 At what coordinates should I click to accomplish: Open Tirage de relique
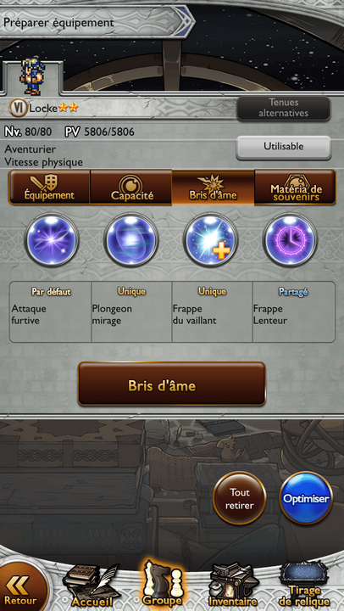click(305, 586)
